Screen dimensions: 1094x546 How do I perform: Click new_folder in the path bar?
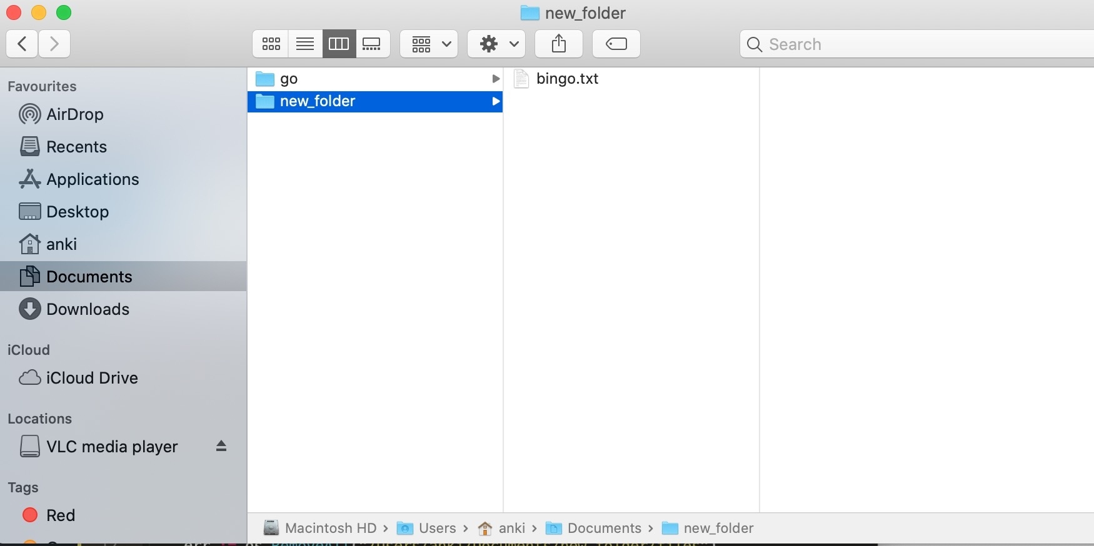pos(708,529)
